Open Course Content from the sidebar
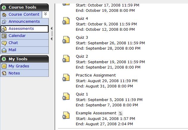Image resolution: width=188 pixels, height=130 pixels. coord(24,14)
